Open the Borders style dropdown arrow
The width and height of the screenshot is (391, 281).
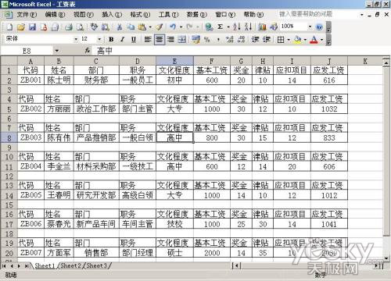pyautogui.click(x=289, y=40)
